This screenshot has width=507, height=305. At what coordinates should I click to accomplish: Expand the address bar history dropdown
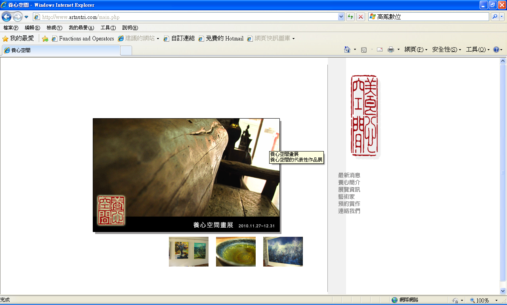341,17
